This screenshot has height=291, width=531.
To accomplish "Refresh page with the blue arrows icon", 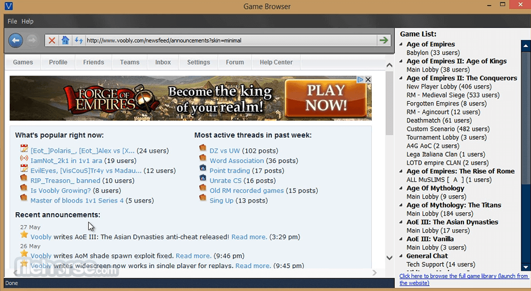I will (x=79, y=41).
